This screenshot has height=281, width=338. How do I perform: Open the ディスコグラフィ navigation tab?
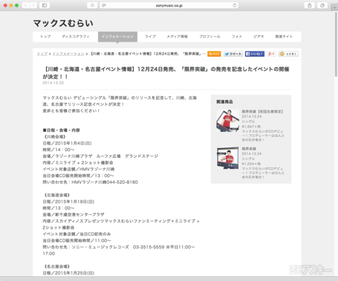75,37
